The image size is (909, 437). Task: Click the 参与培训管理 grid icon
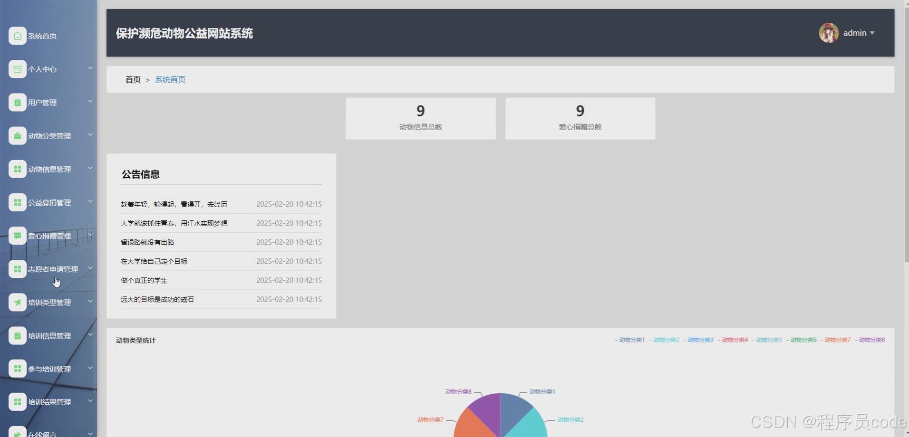point(18,369)
